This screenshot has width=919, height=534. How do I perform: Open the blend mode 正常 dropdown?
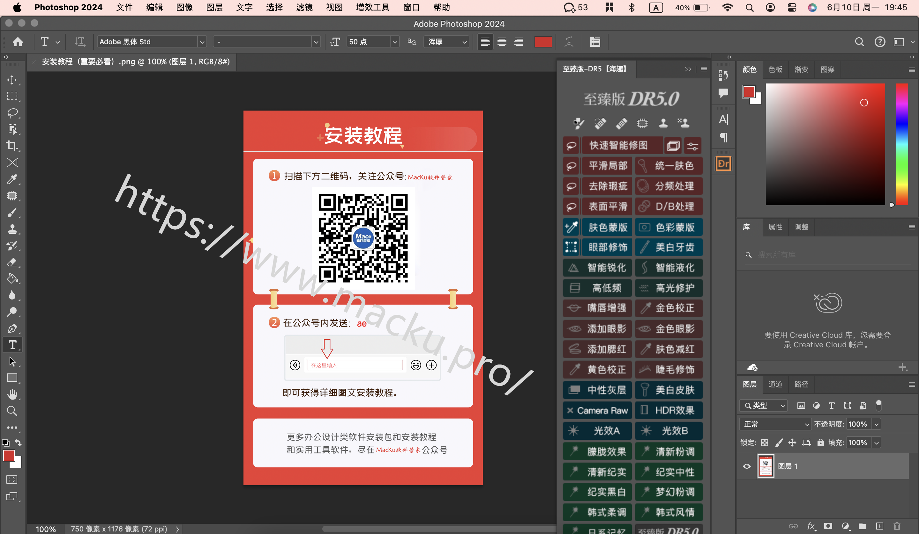(775, 424)
